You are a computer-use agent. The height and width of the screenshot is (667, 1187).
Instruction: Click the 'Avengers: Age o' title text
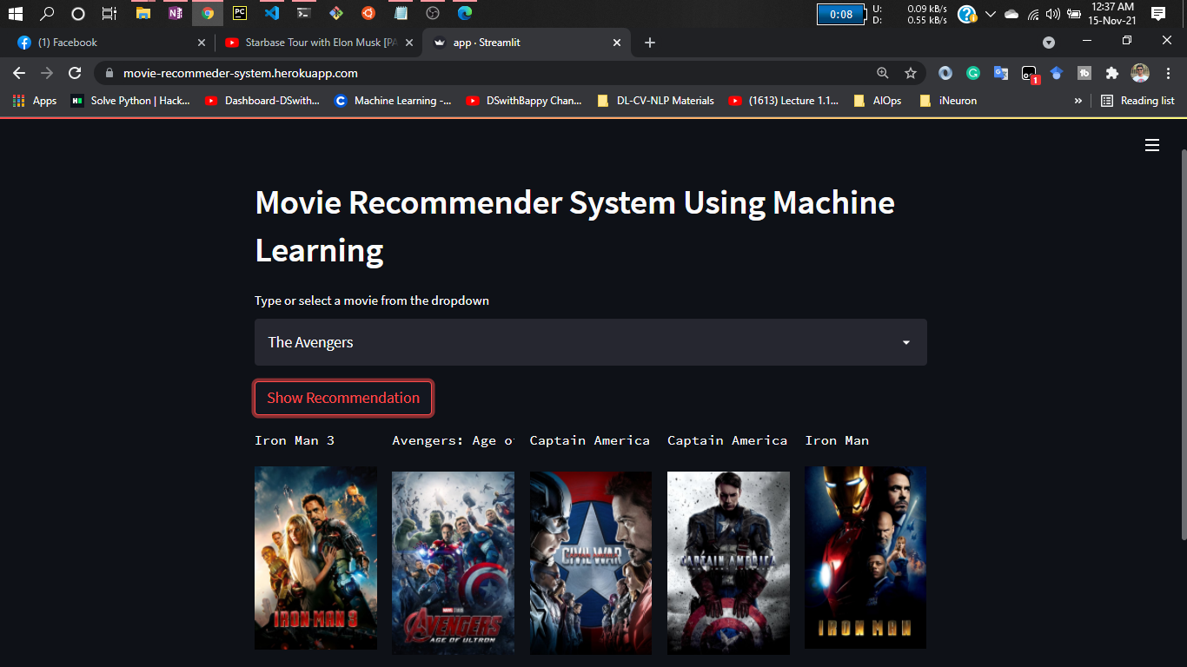click(x=453, y=440)
